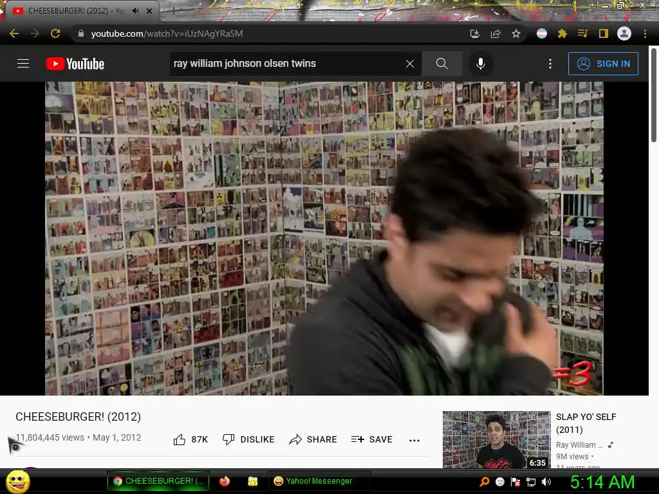Image resolution: width=659 pixels, height=494 pixels.
Task: Like the video with the thumbs up
Action: point(190,439)
